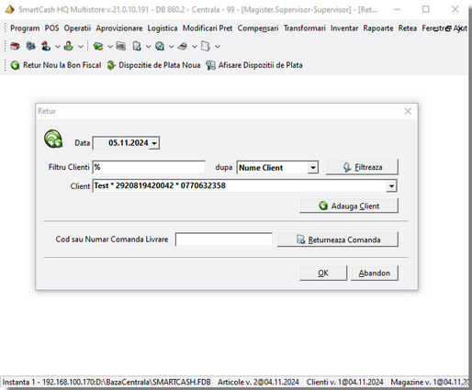Click the Returneaza Comanda button
Screen dimensions: 472x390
pos(338,240)
